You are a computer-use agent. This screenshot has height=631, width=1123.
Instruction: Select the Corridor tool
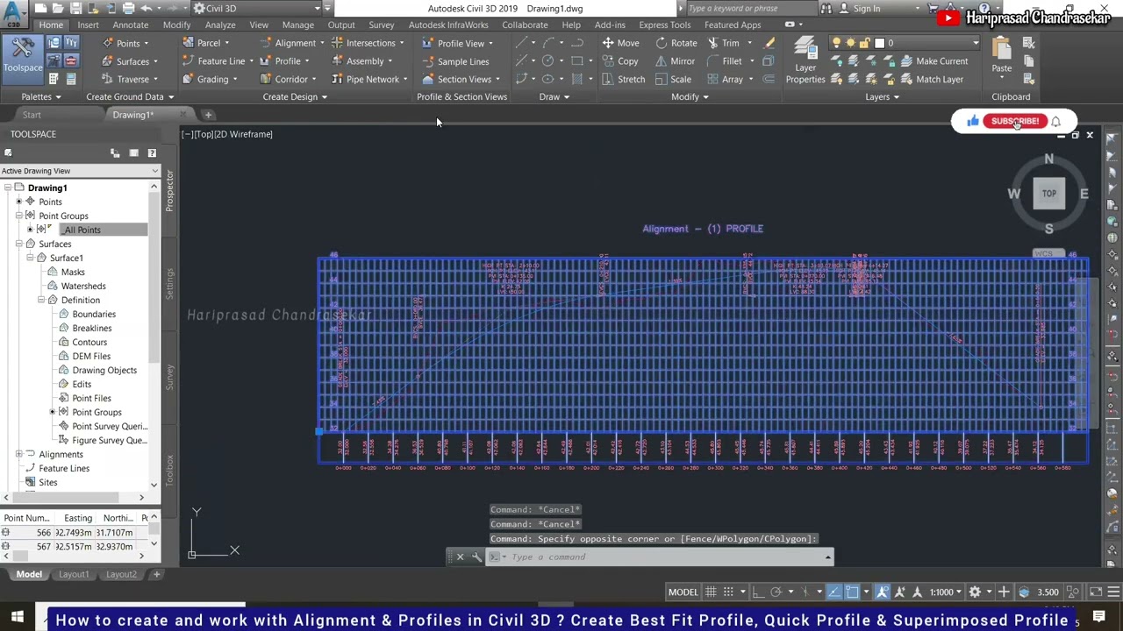click(x=289, y=79)
